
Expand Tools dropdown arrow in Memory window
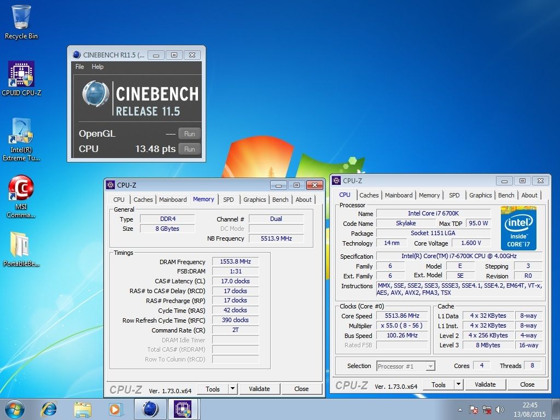pos(232,389)
